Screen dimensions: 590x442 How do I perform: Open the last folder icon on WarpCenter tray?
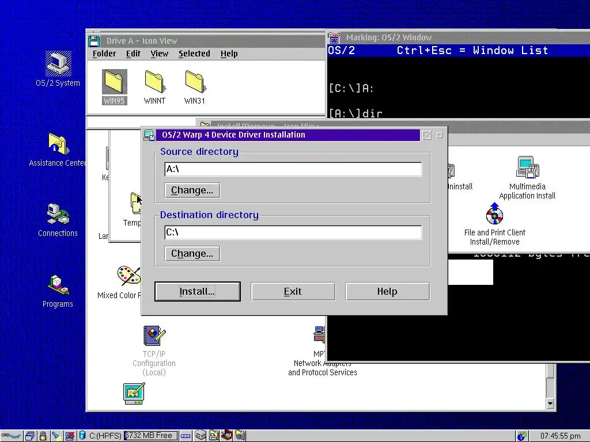tap(240, 436)
